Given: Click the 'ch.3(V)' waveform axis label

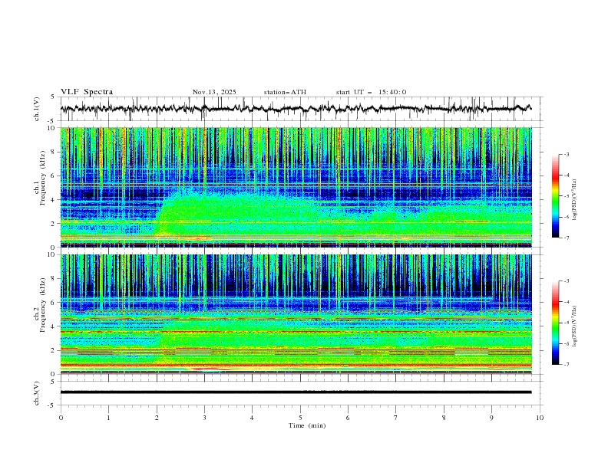Looking at the screenshot, I should pos(37,393).
